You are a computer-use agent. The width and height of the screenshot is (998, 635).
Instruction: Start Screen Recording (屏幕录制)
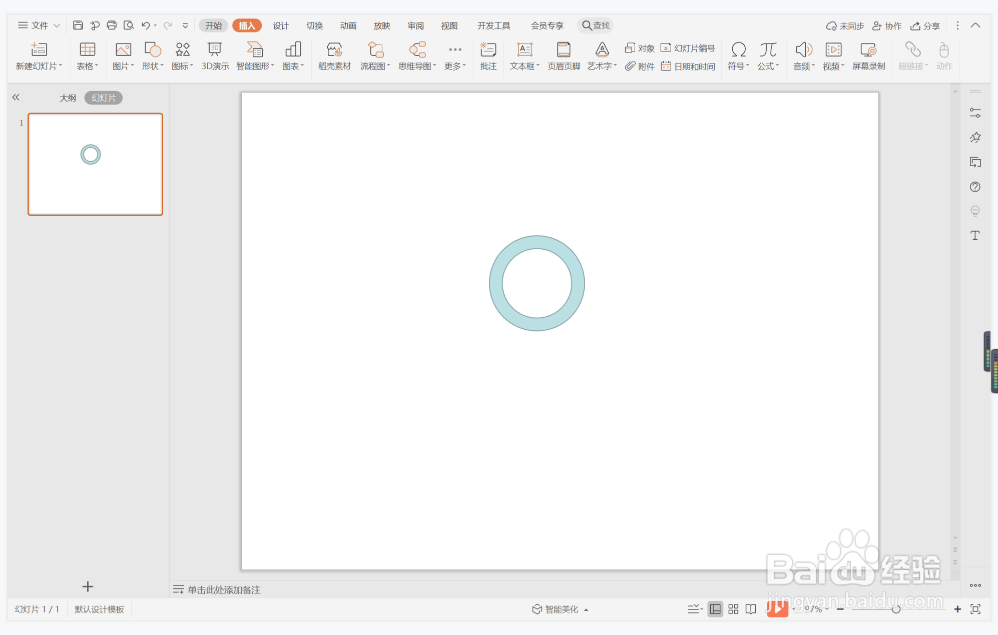[x=868, y=56]
